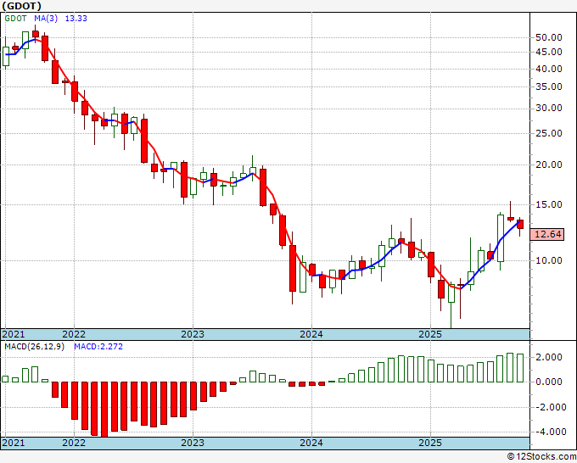The height and width of the screenshot is (463, 577).
Task: Select the 2023 marker on price timeline
Action: [193, 334]
